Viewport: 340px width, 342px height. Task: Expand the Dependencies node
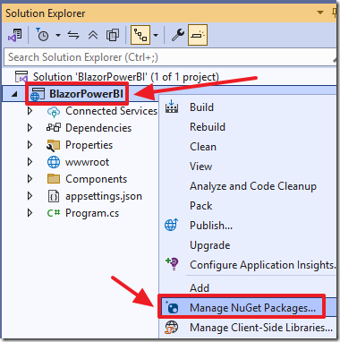point(30,128)
